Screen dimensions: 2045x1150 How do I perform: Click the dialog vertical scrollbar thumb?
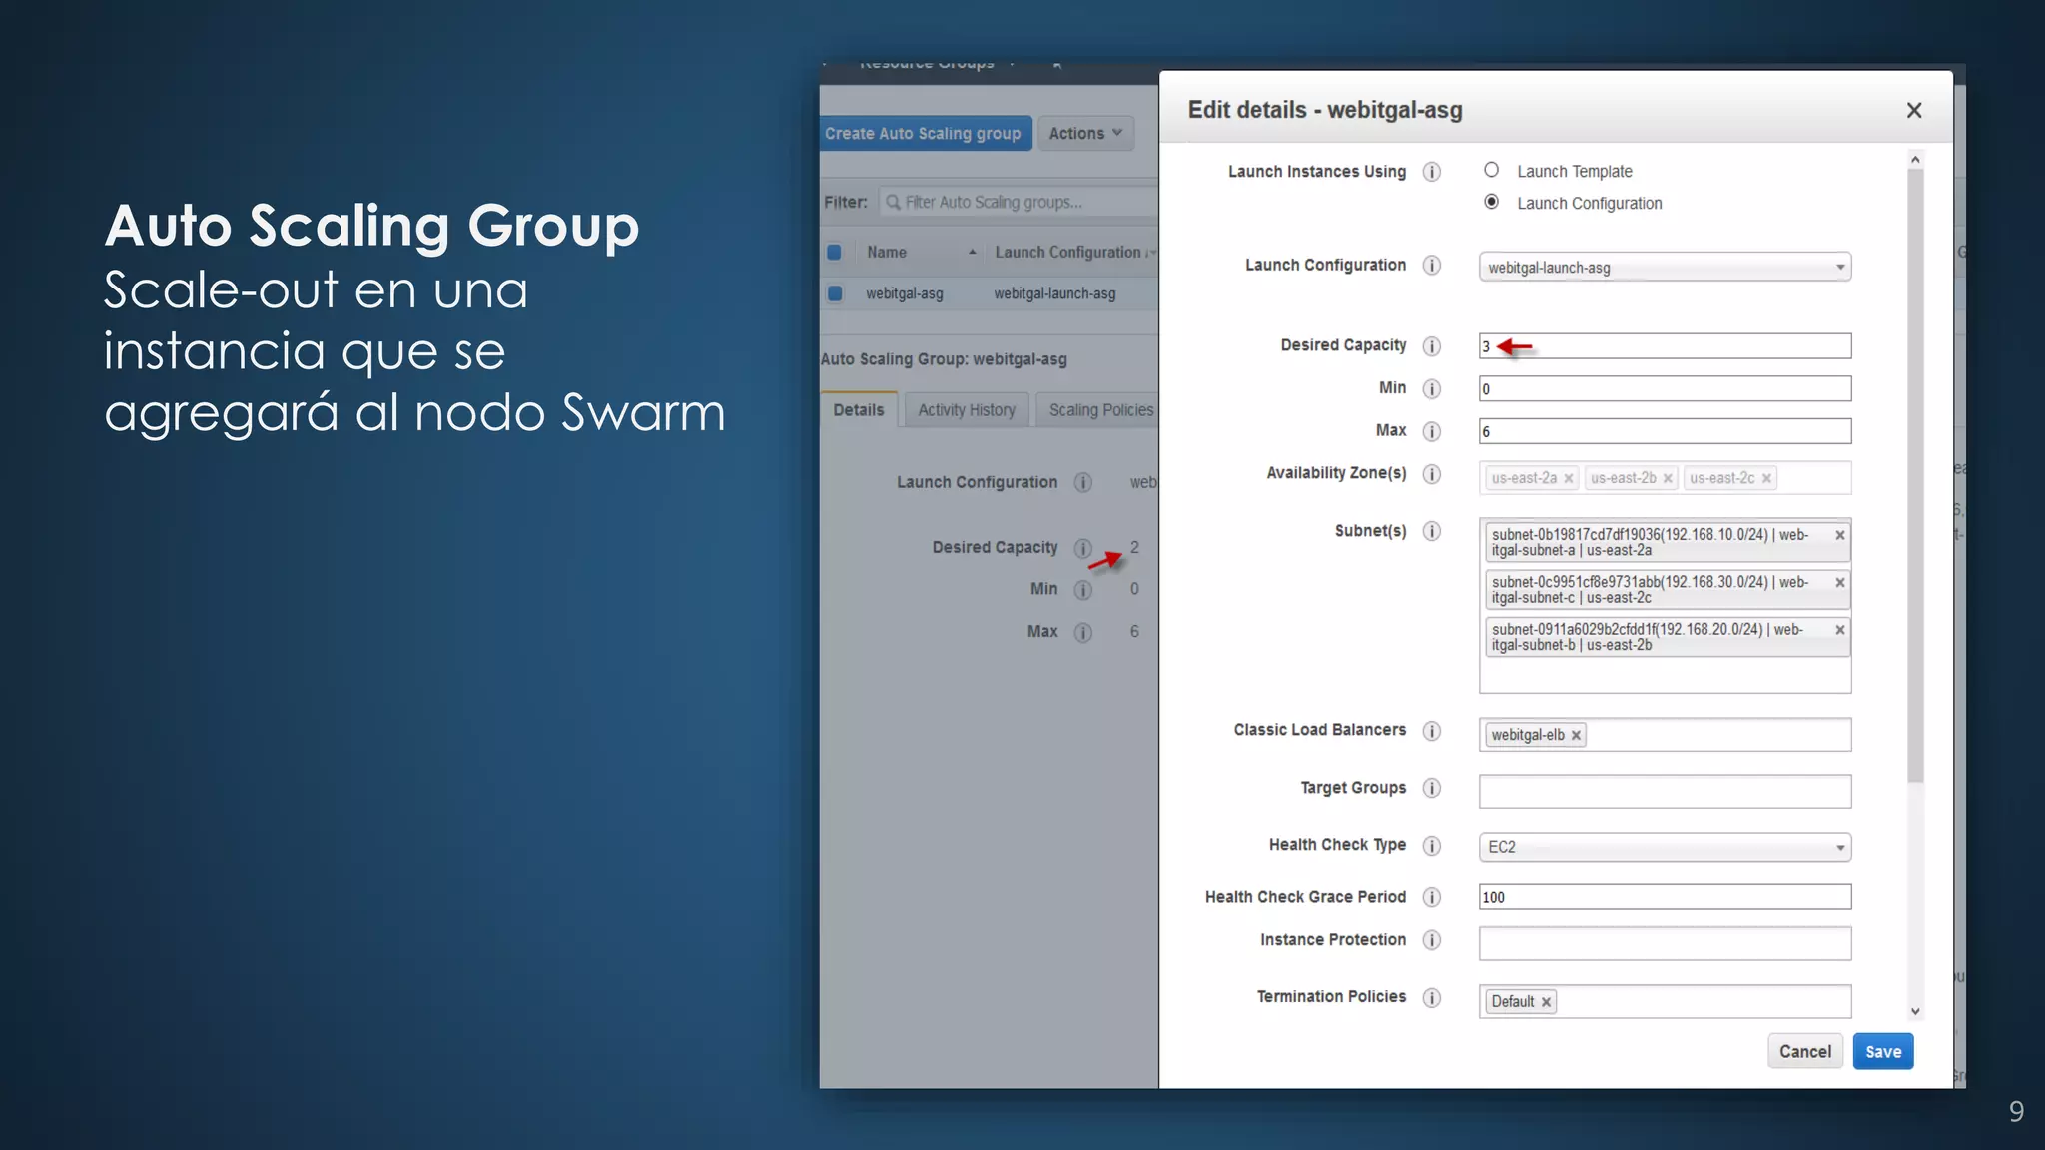click(x=1915, y=475)
